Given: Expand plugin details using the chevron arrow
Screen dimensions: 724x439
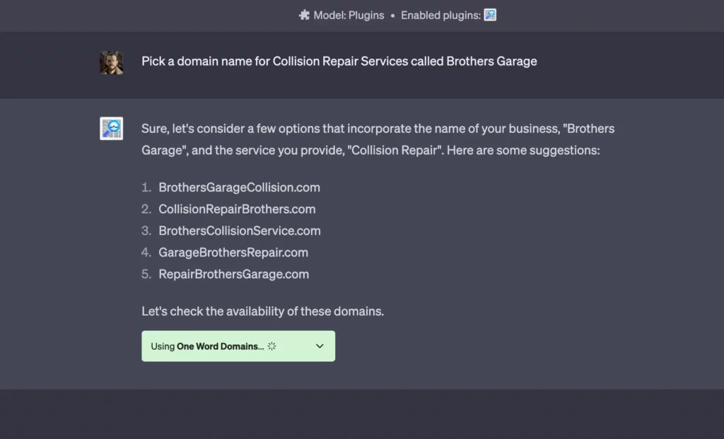Looking at the screenshot, I should pyautogui.click(x=320, y=346).
